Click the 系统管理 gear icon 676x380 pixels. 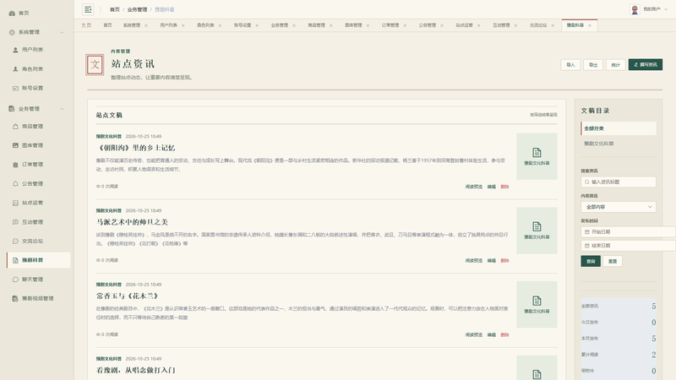(12, 32)
